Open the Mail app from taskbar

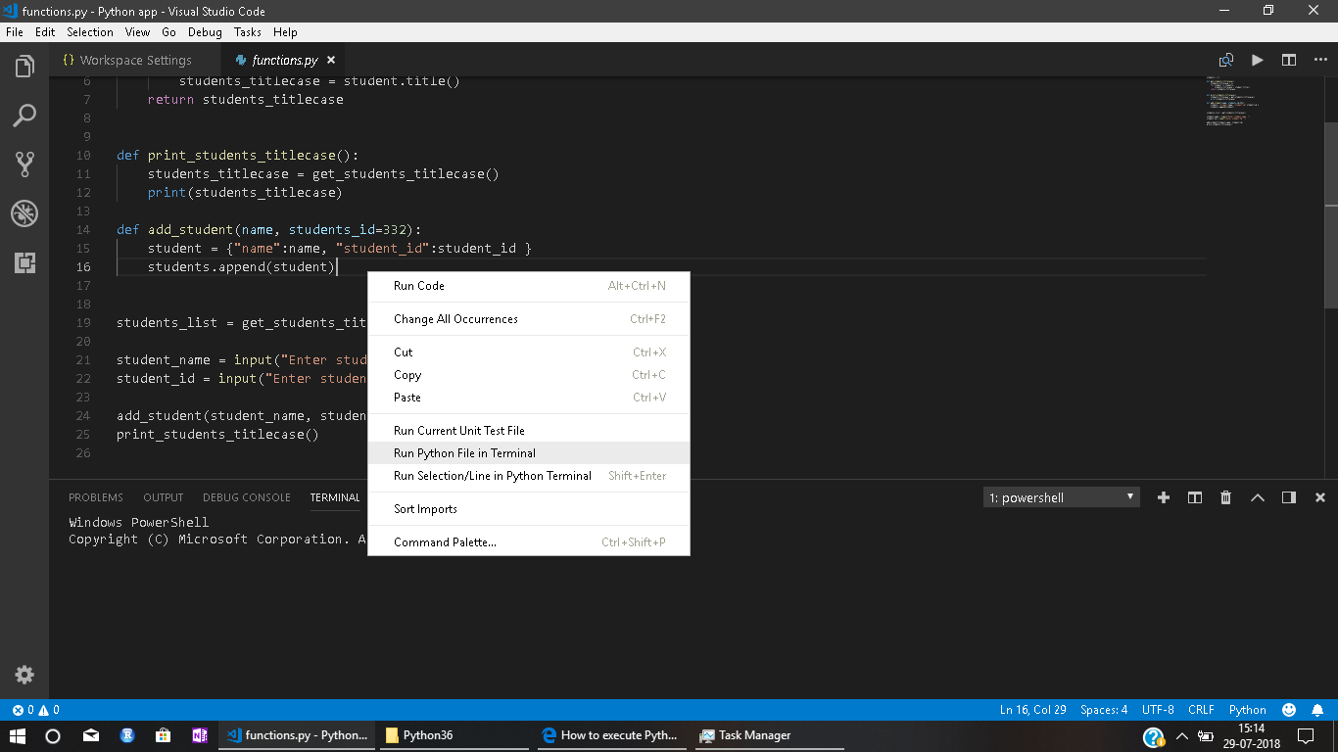[90, 735]
